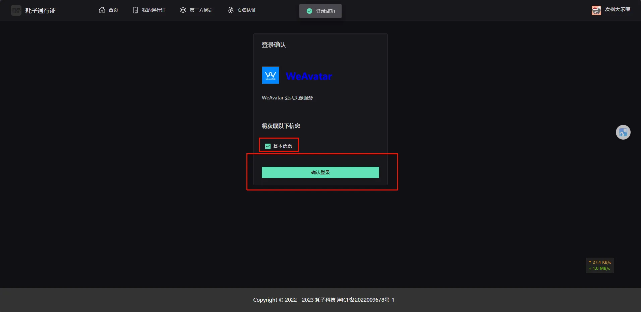Click the username 夏枫大笨喵

pyautogui.click(x=618, y=9)
